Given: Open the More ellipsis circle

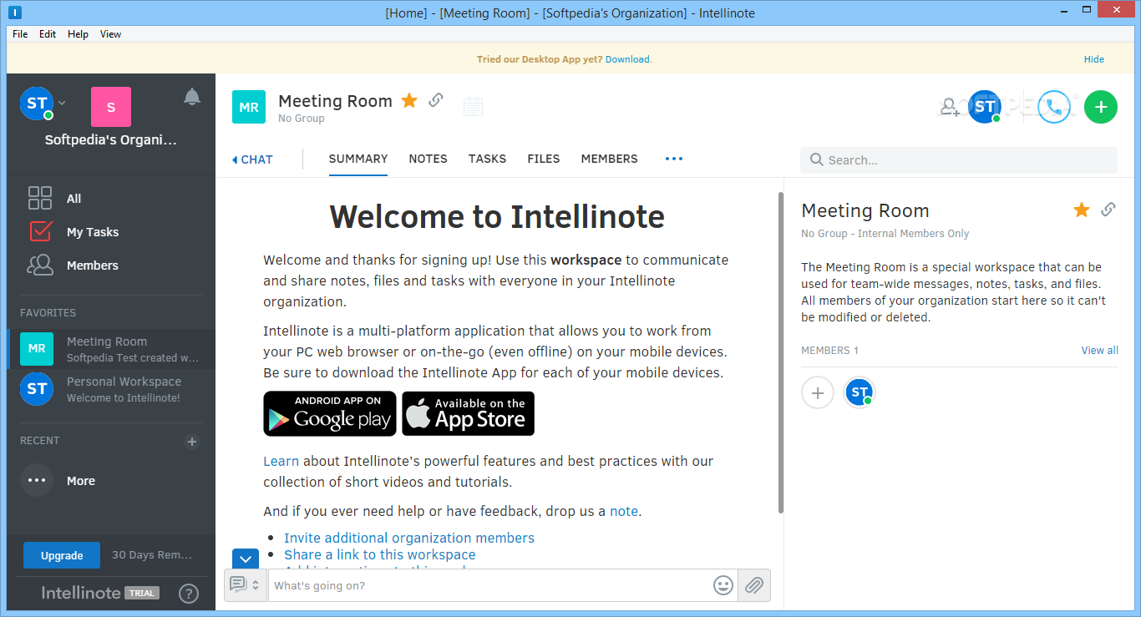Looking at the screenshot, I should click(37, 480).
